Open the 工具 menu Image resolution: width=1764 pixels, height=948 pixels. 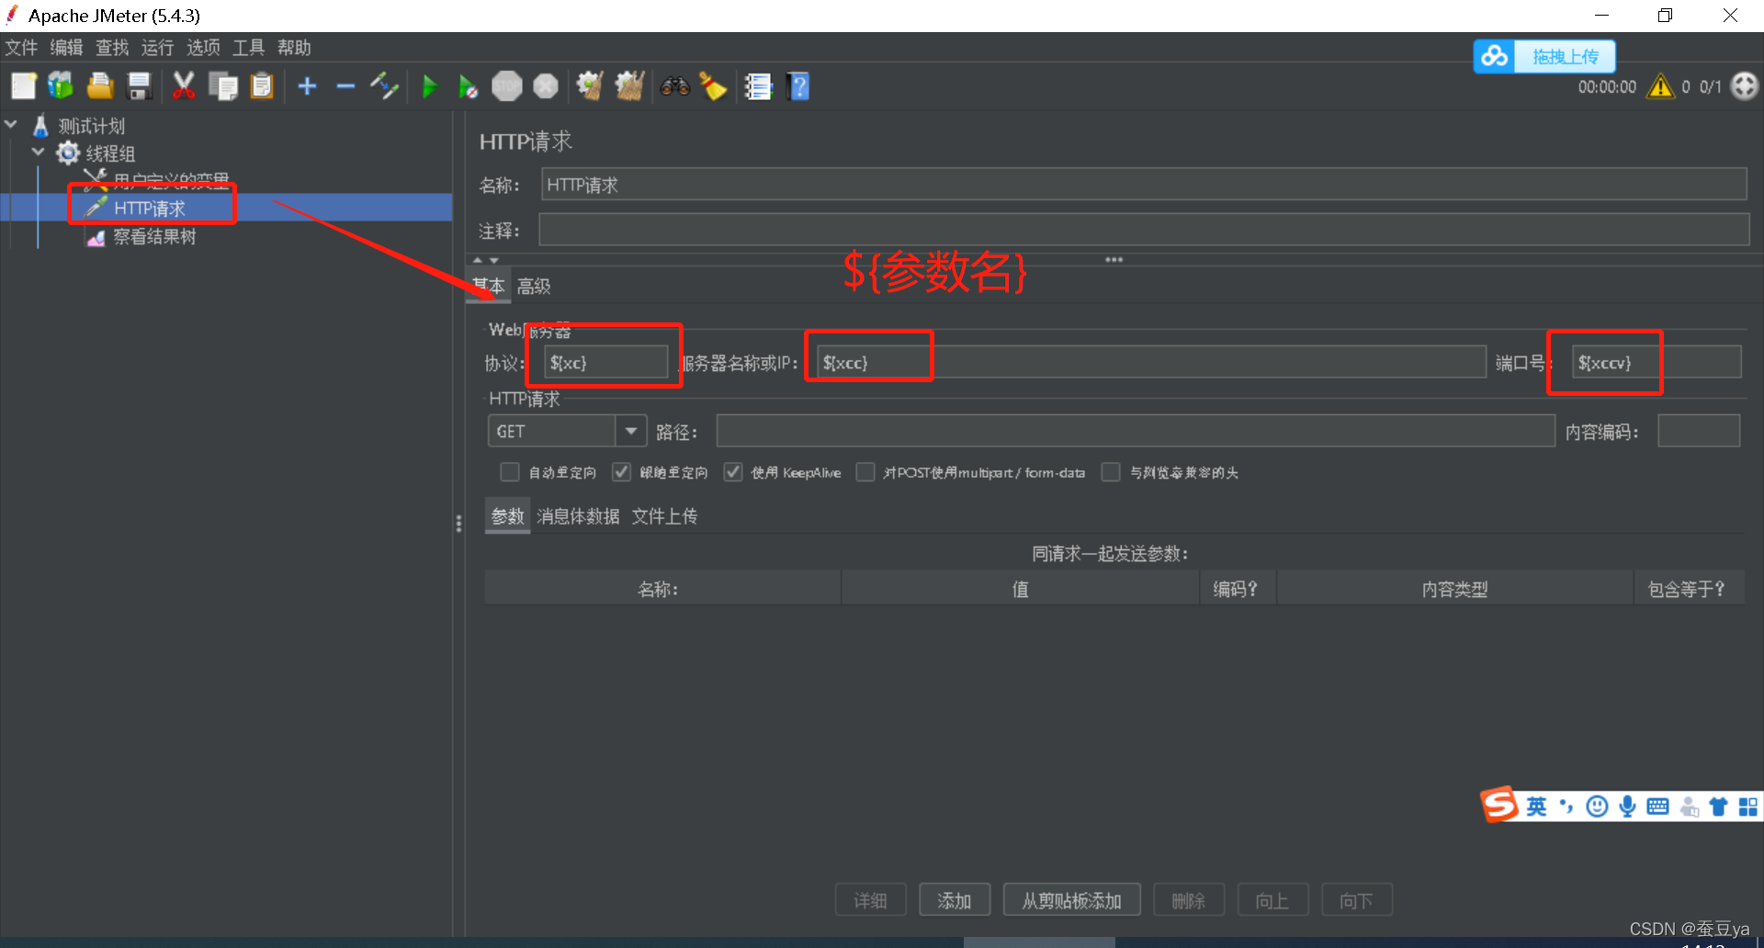248,48
